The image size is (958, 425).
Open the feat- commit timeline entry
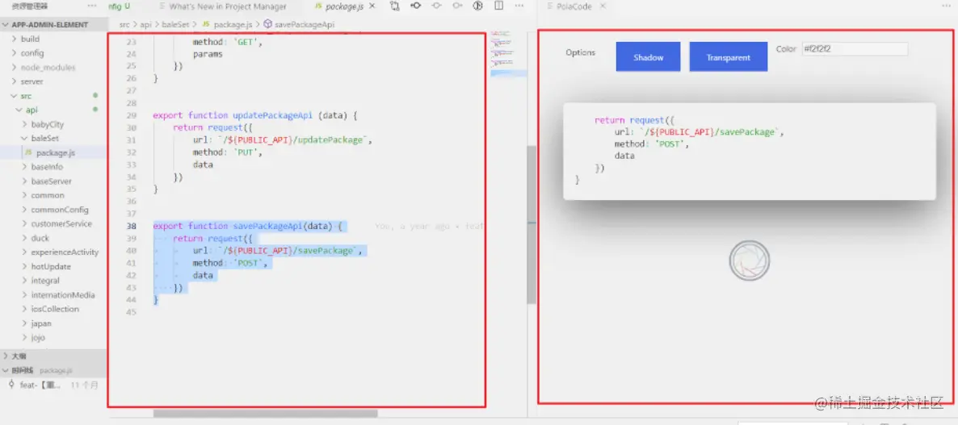tap(53, 385)
